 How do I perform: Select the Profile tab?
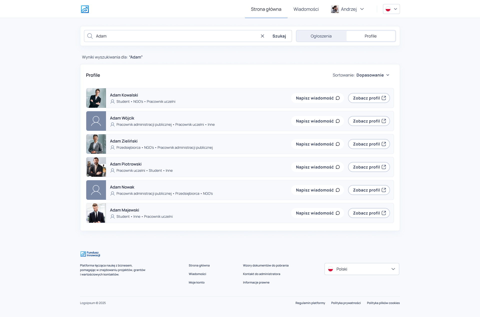tap(370, 36)
